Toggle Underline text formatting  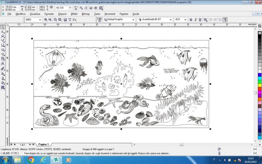tap(200, 20)
